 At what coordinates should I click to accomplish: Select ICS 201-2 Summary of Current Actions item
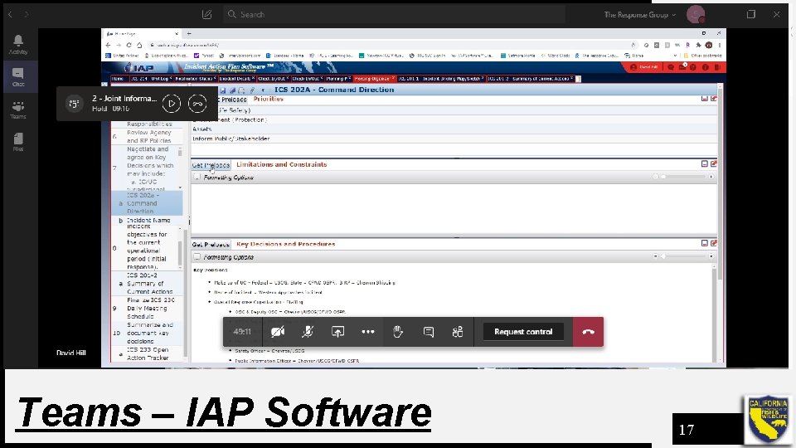[x=148, y=284]
